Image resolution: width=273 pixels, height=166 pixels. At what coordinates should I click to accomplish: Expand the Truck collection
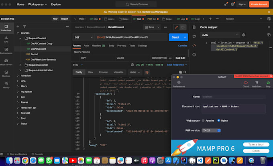[18, 123]
